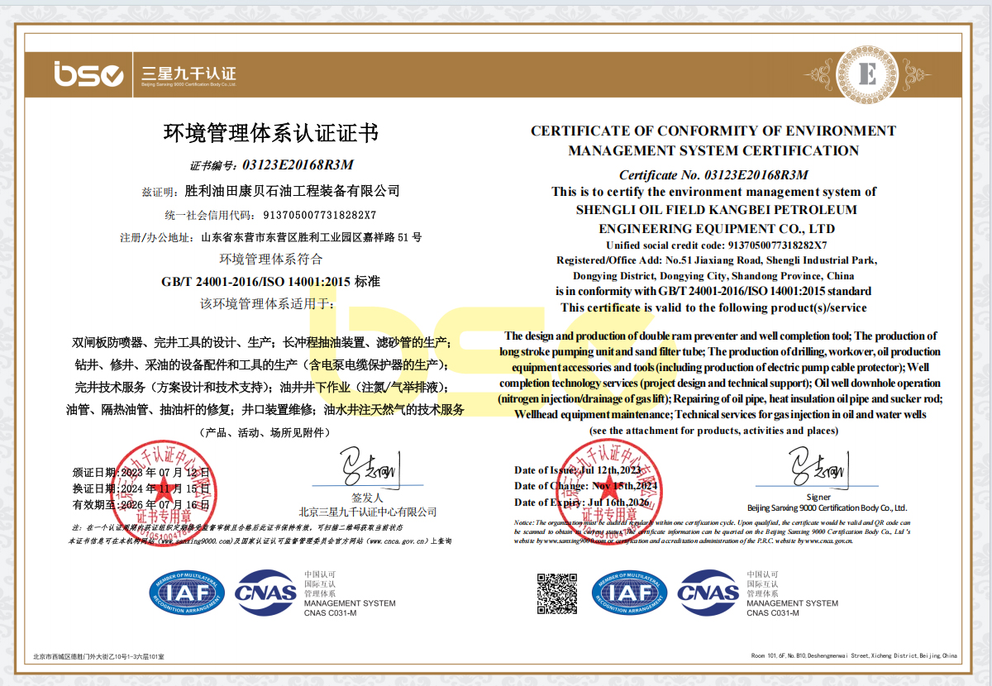Click CERTIFICATE OF CONFORMITY OF ENVIRONMENT heading
The width and height of the screenshot is (992, 686).
713,131
